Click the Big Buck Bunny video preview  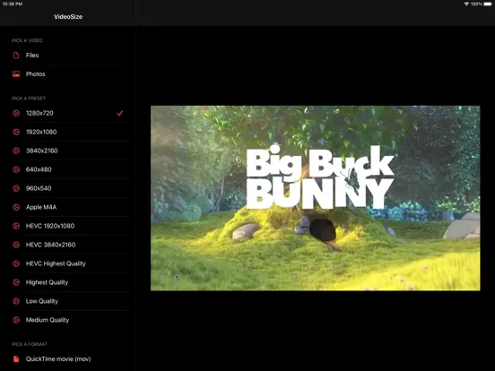point(316,198)
